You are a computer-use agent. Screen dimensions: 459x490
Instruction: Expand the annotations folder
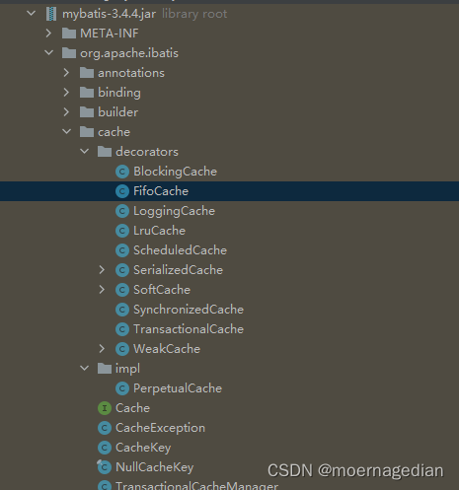coord(66,73)
